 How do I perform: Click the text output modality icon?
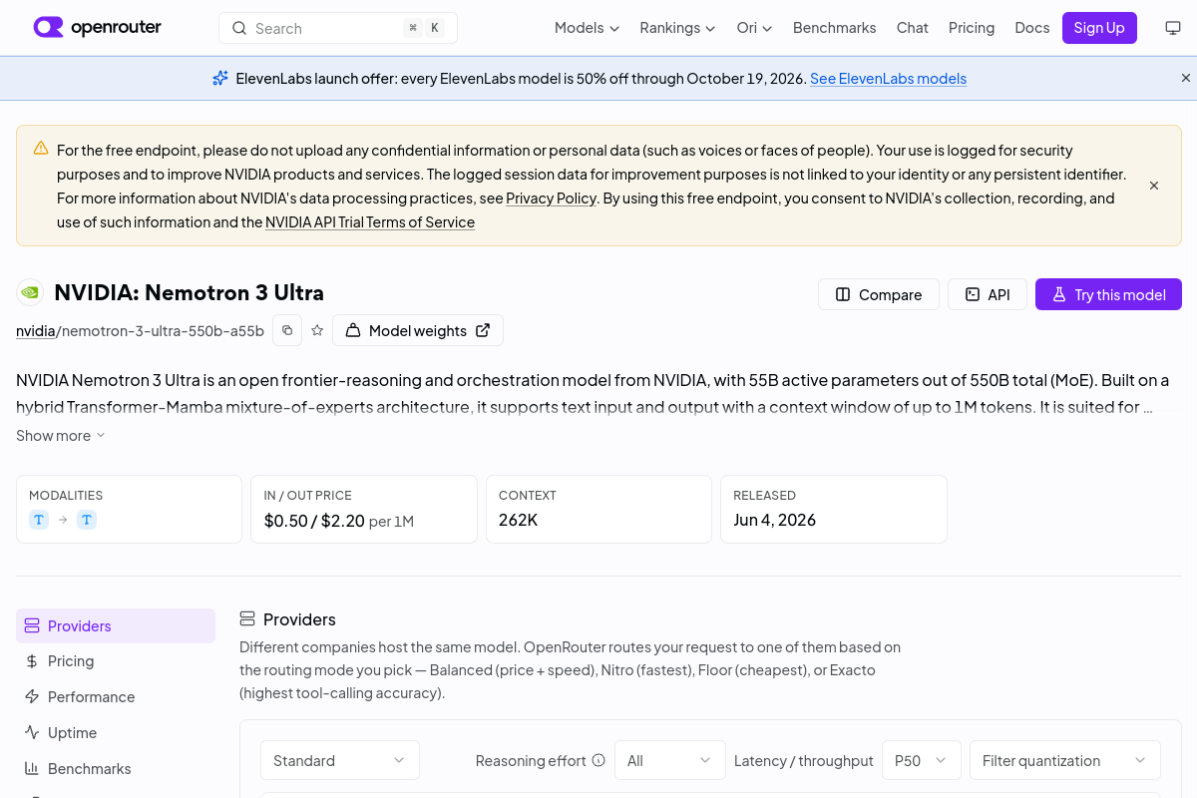tap(87, 520)
